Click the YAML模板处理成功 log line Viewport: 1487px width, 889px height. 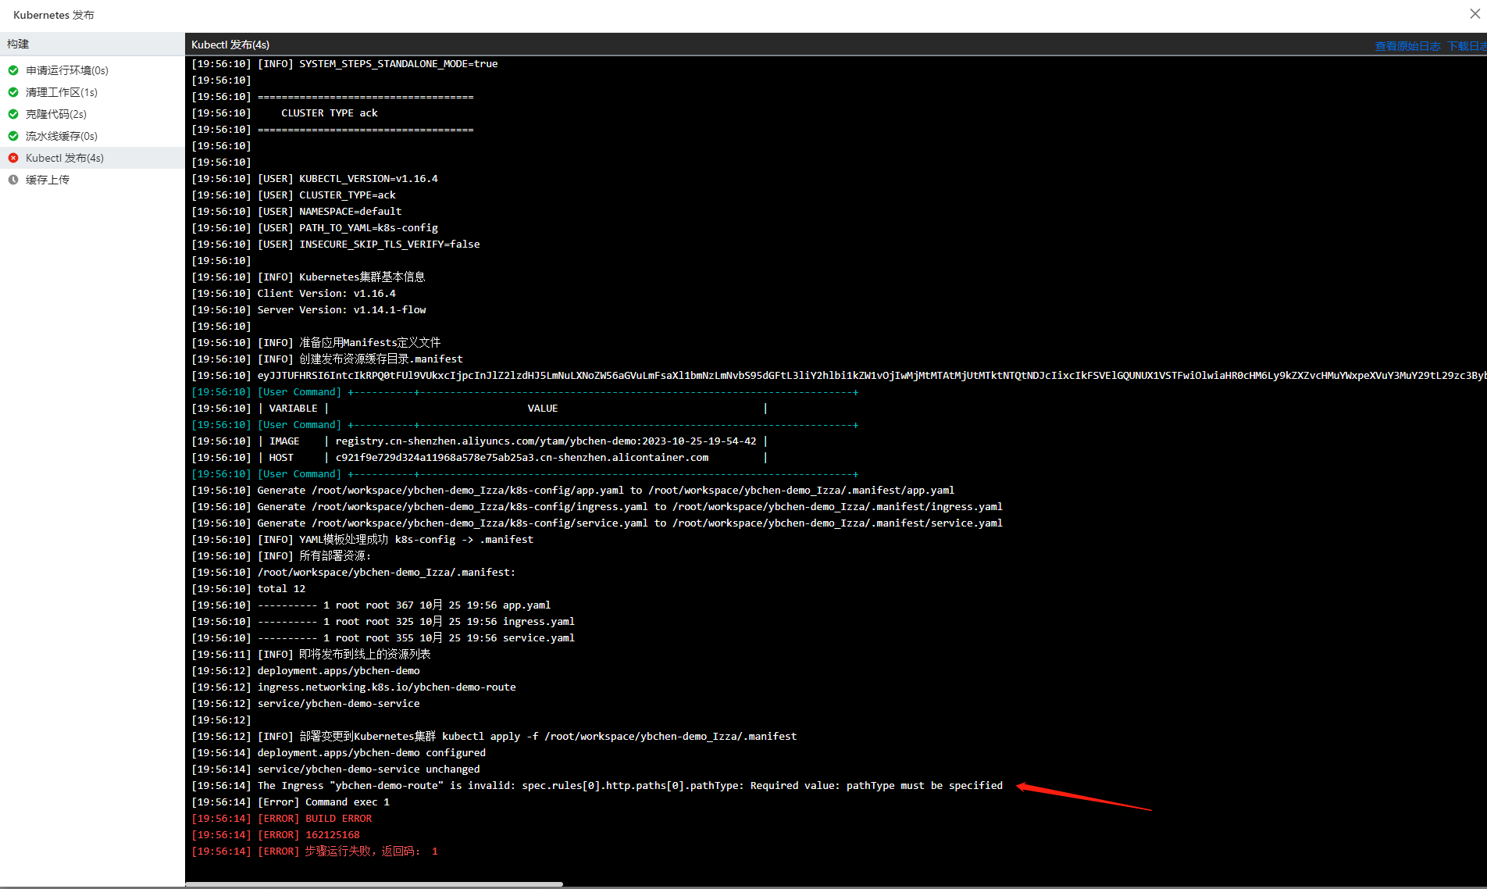tap(362, 540)
